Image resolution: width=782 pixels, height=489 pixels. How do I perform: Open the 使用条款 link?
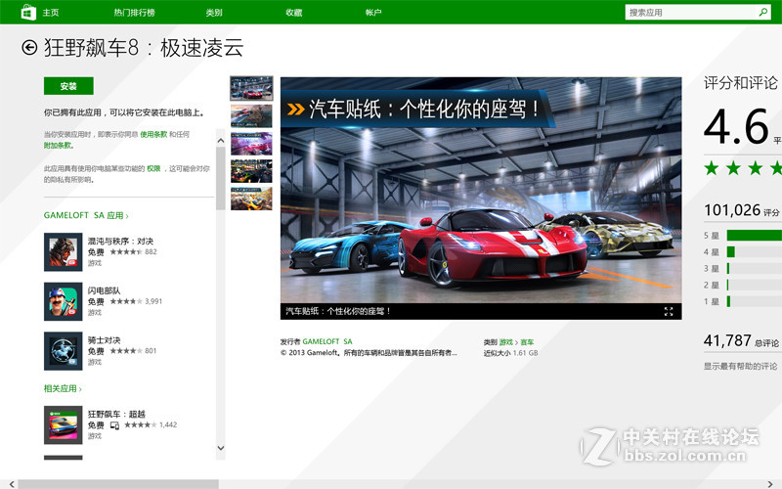click(x=153, y=134)
